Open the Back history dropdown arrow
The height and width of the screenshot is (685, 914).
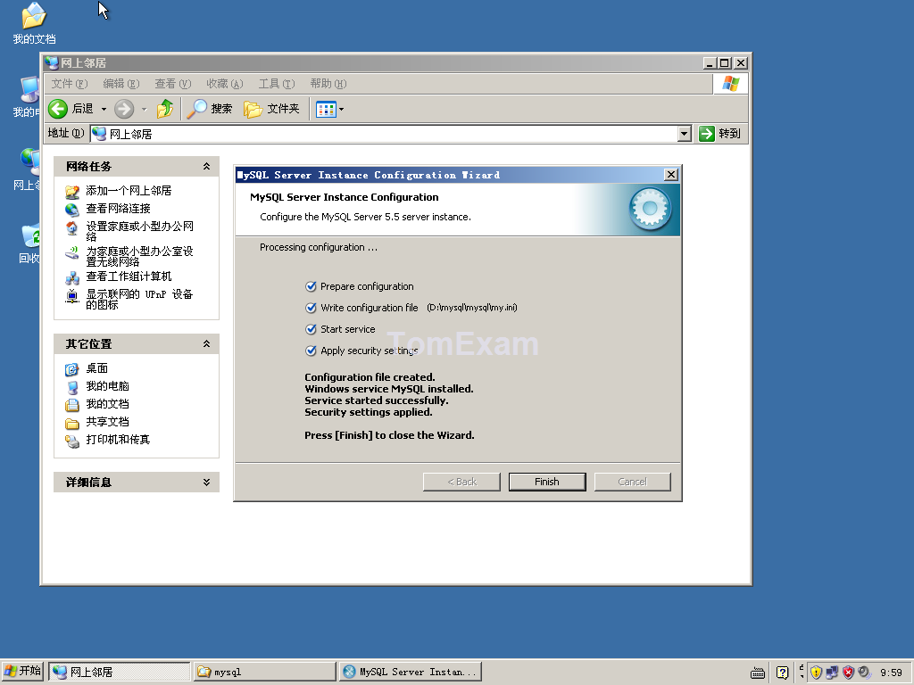(104, 109)
